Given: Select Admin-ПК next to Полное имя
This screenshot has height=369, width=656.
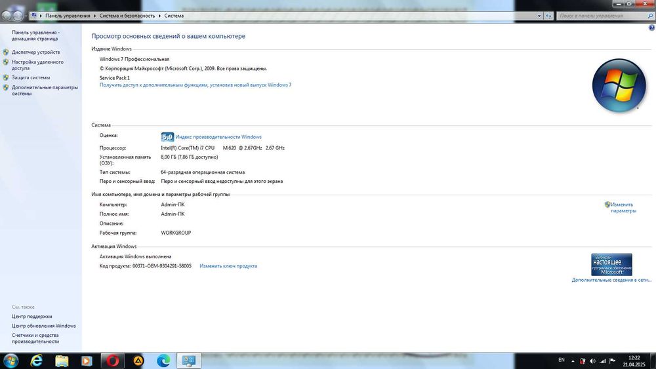Looking at the screenshot, I should (x=173, y=214).
